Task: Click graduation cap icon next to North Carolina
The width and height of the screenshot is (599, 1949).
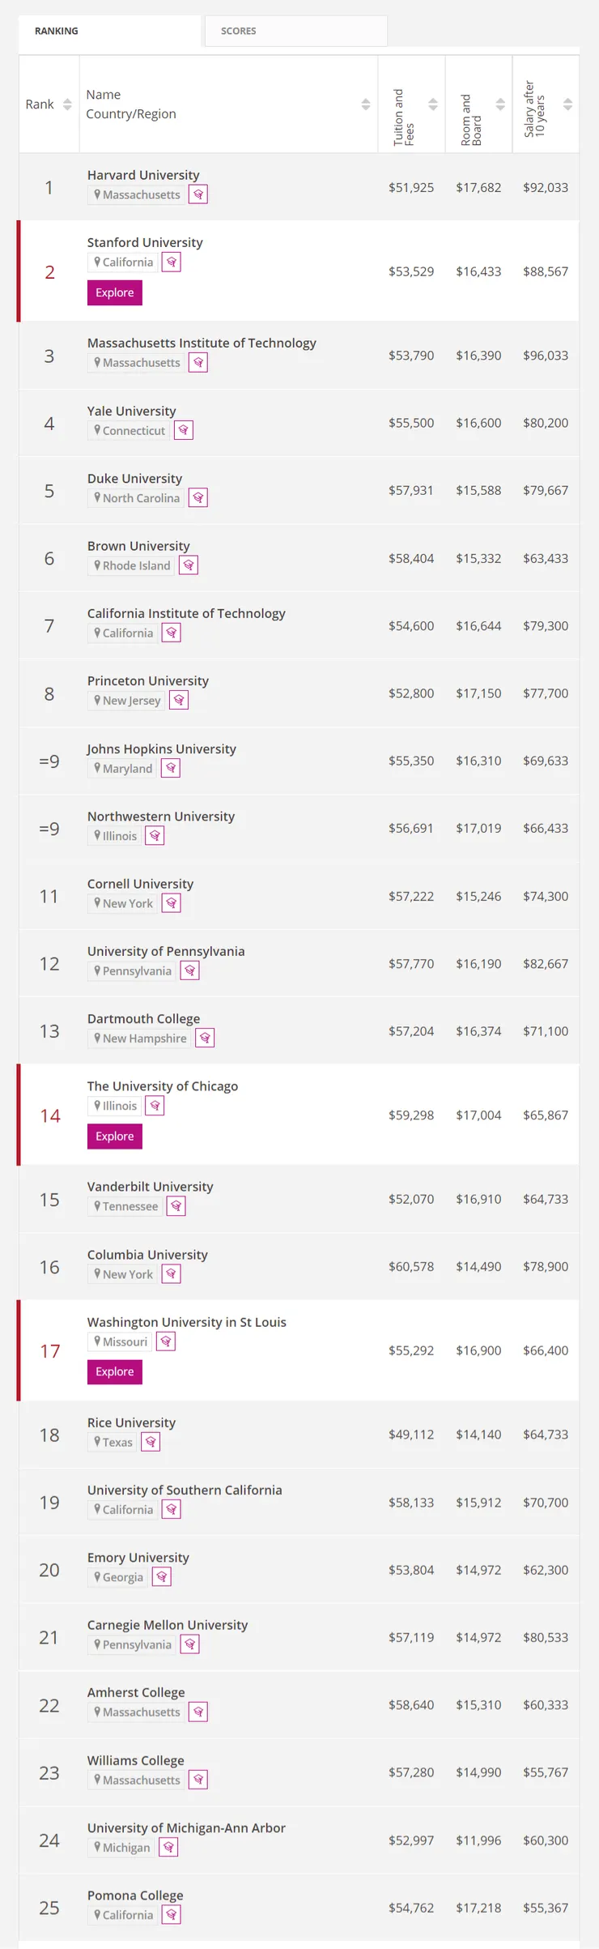Action: click(198, 498)
